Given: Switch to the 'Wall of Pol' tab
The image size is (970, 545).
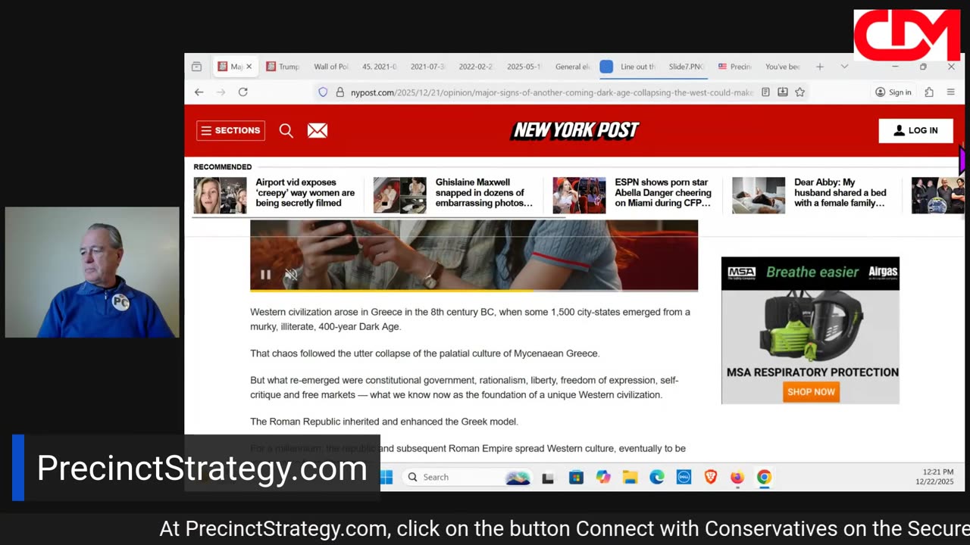Looking at the screenshot, I should [330, 67].
